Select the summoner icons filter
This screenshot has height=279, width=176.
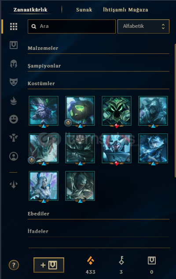14,156
